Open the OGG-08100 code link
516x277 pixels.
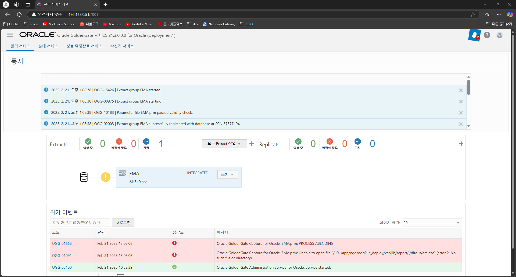coord(62,267)
